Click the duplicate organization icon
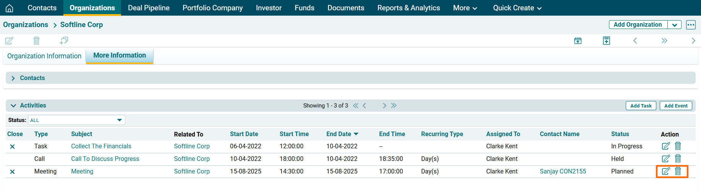The height and width of the screenshot is (191, 701). click(x=64, y=40)
